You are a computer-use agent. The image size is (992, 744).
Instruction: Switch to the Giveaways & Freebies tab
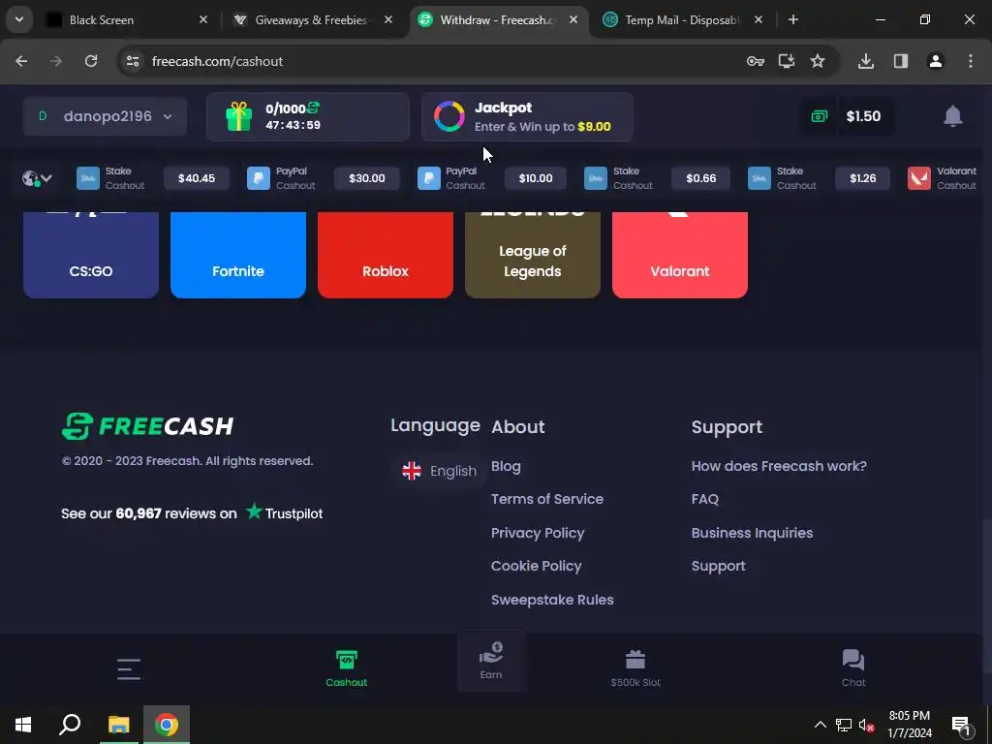[x=311, y=20]
